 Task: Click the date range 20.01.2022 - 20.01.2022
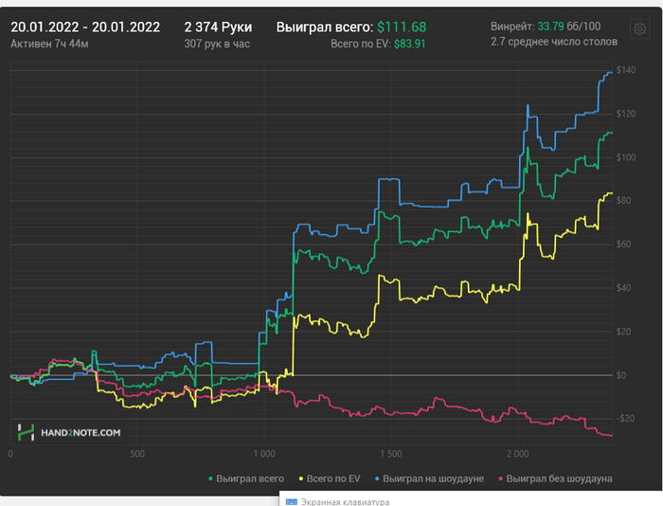pyautogui.click(x=85, y=27)
